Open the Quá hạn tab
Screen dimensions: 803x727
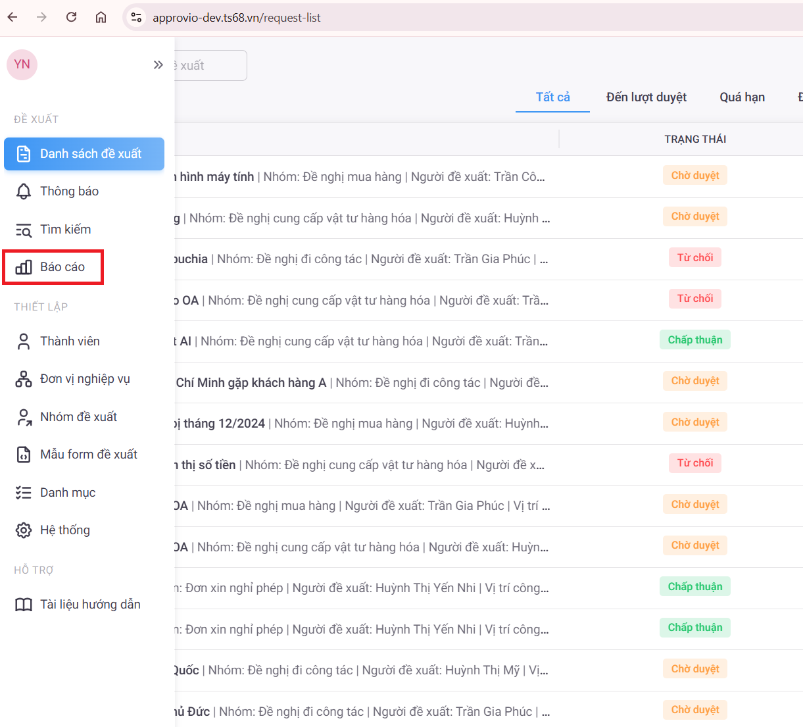[x=742, y=97]
